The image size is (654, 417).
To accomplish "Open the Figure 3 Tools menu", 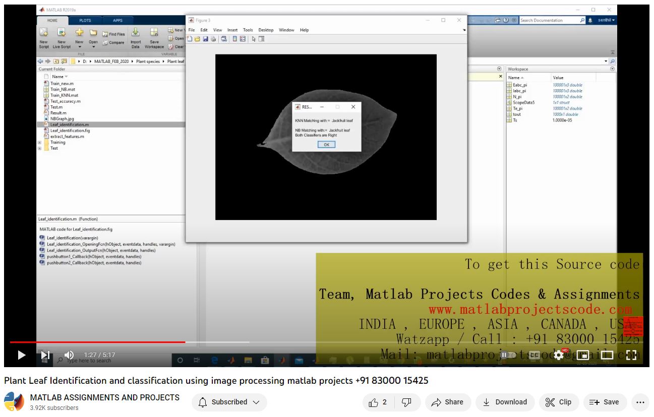I will click(248, 30).
